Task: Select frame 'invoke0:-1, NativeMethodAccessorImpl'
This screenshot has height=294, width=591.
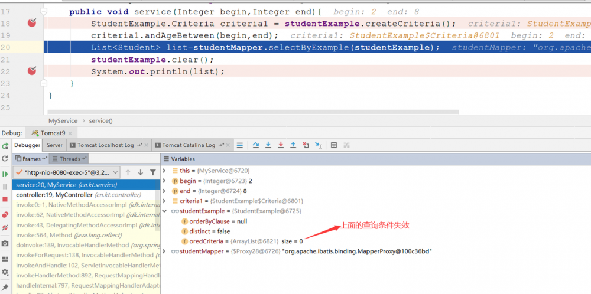Action: point(86,205)
